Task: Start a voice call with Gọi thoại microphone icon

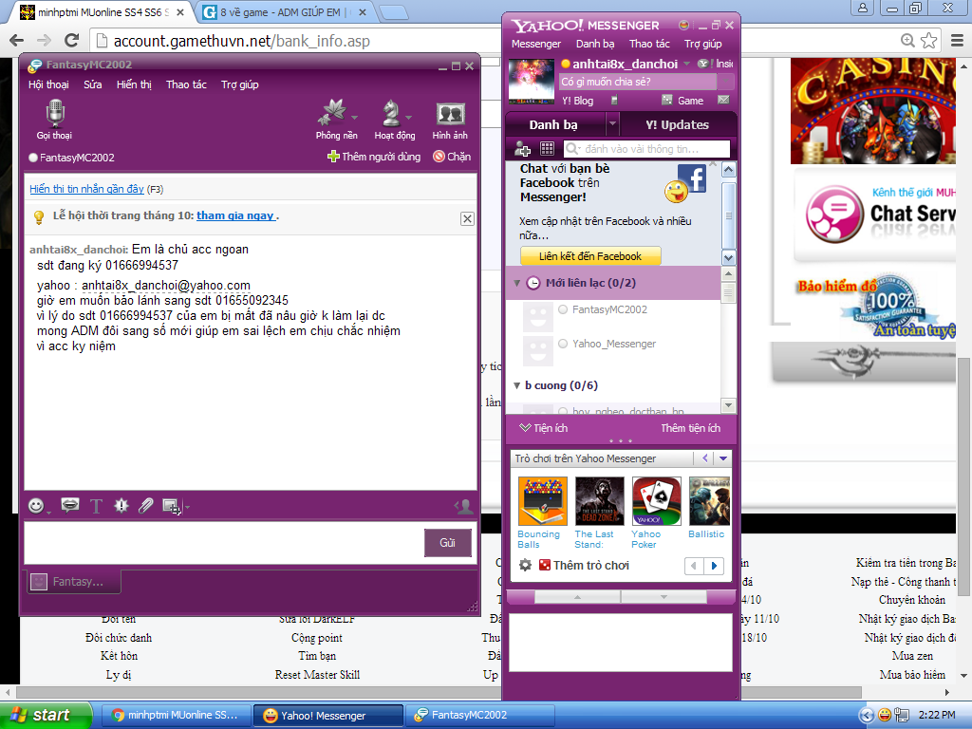Action: pos(54,121)
